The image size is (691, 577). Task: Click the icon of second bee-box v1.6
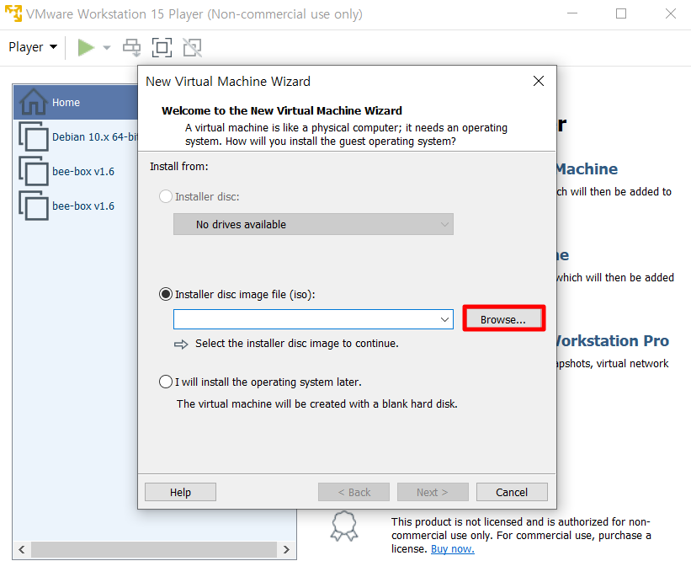pyautogui.click(x=34, y=206)
